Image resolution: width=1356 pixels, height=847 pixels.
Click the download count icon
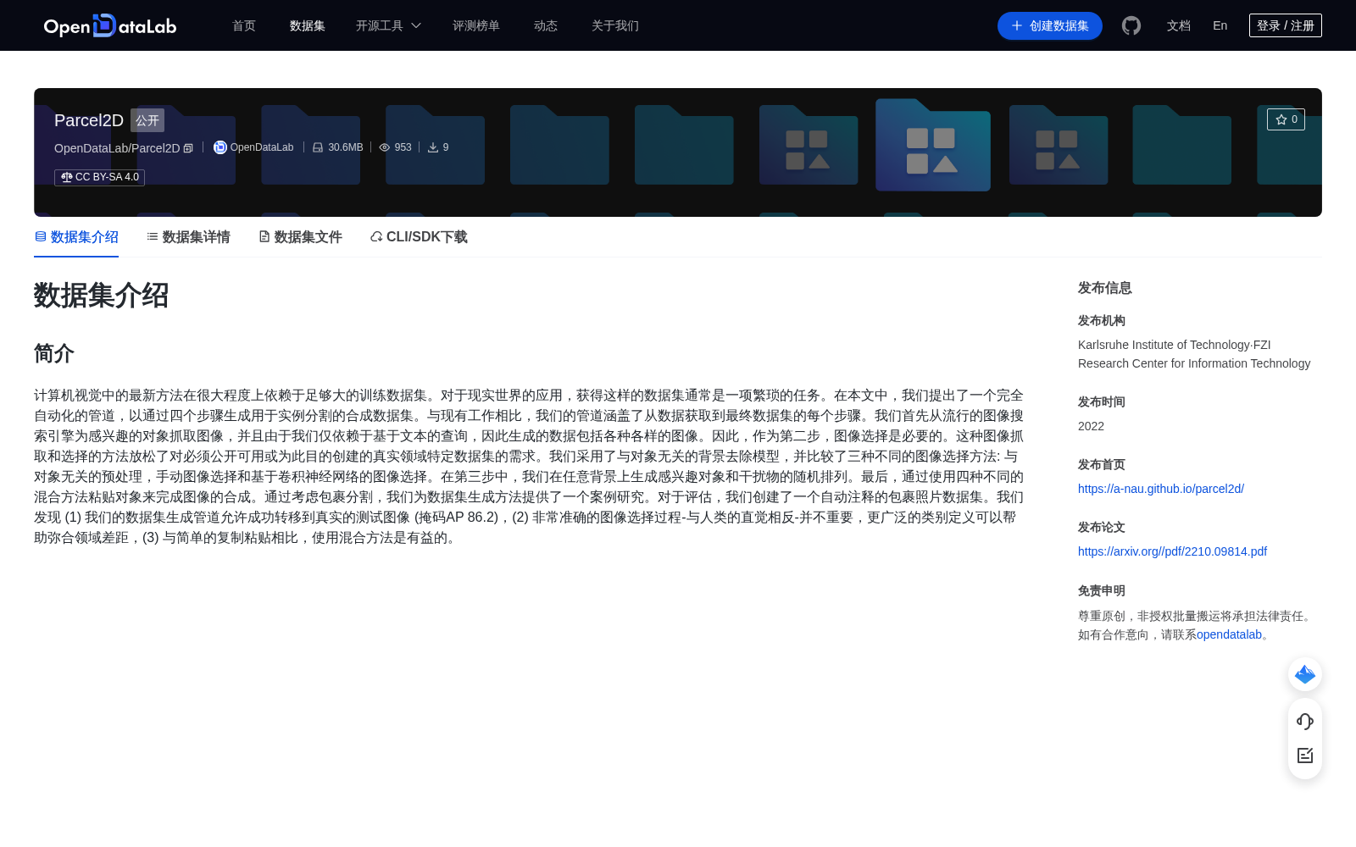click(433, 147)
